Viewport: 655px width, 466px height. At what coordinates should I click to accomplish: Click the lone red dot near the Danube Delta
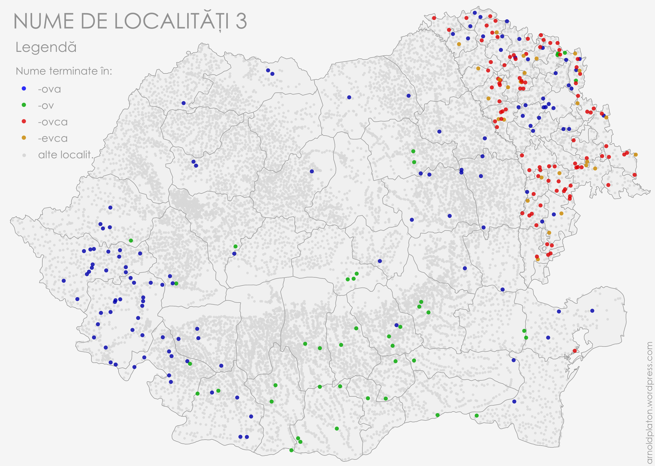pyautogui.click(x=575, y=351)
